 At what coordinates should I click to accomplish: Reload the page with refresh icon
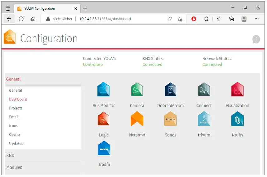tap(21, 19)
